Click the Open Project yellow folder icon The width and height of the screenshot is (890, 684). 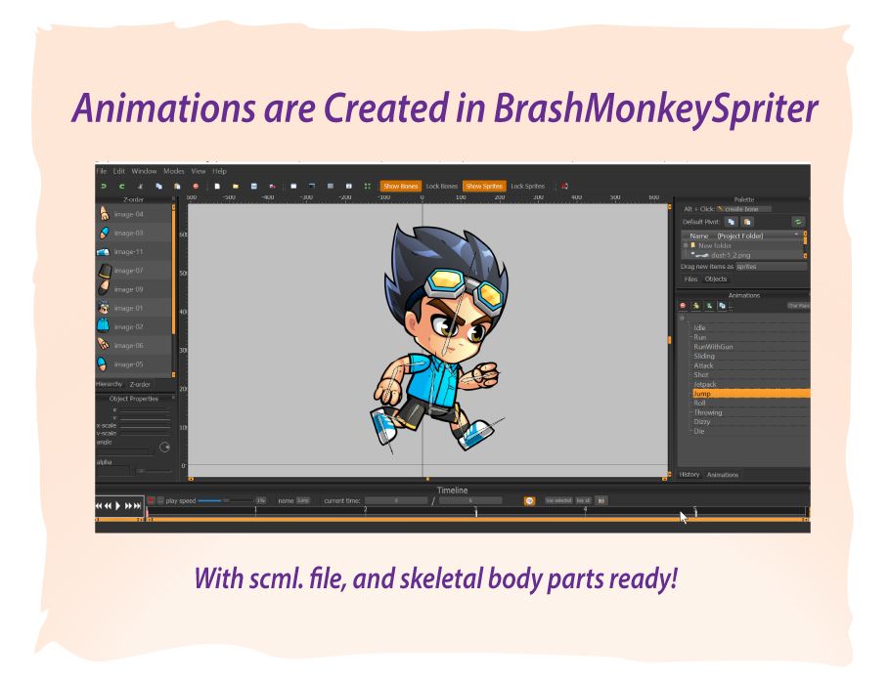click(x=236, y=186)
